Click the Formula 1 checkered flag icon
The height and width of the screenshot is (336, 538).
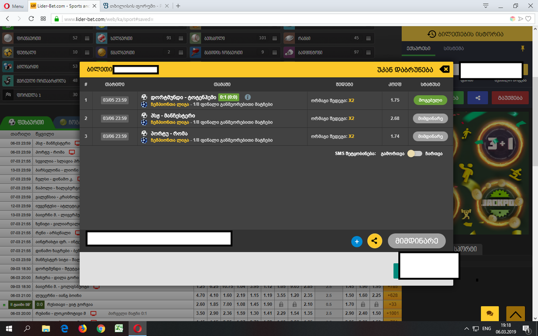[x=8, y=95]
